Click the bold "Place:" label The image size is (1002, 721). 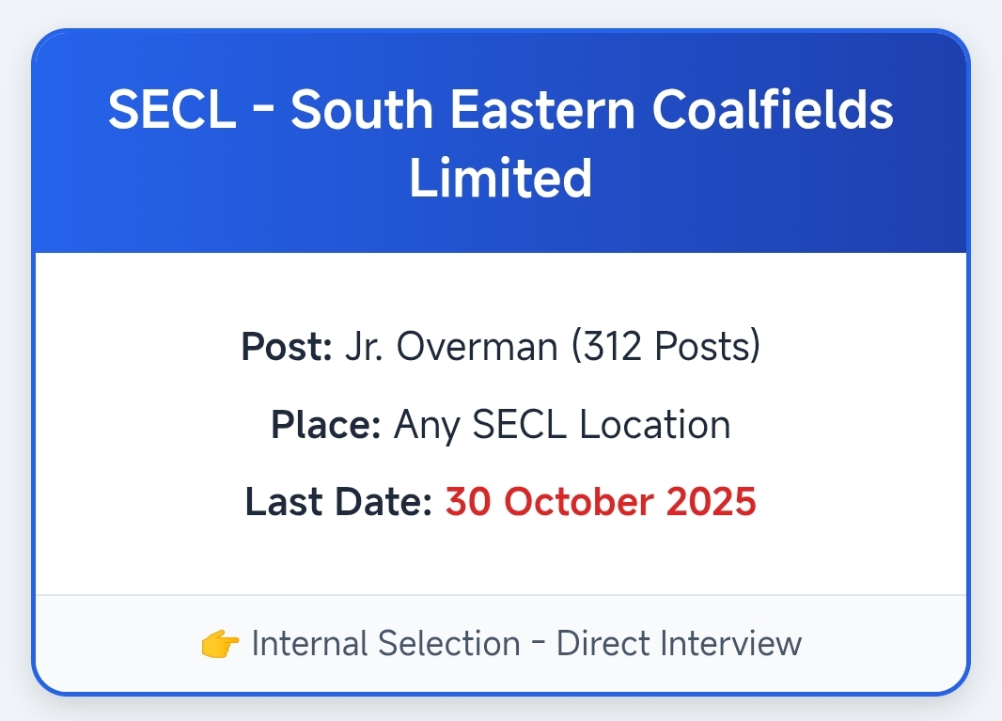(325, 425)
